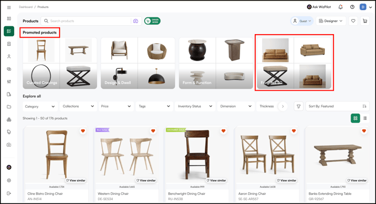
Task: Click the image search camera icon
Action: coord(136,21)
